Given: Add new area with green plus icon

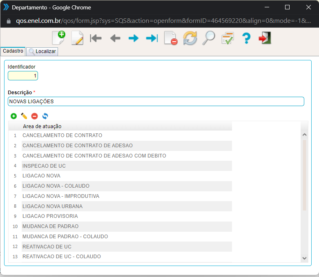Looking at the screenshot, I should coord(13,116).
